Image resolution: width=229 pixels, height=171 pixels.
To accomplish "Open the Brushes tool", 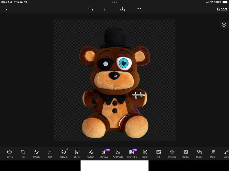I will pyautogui.click(x=172, y=154).
